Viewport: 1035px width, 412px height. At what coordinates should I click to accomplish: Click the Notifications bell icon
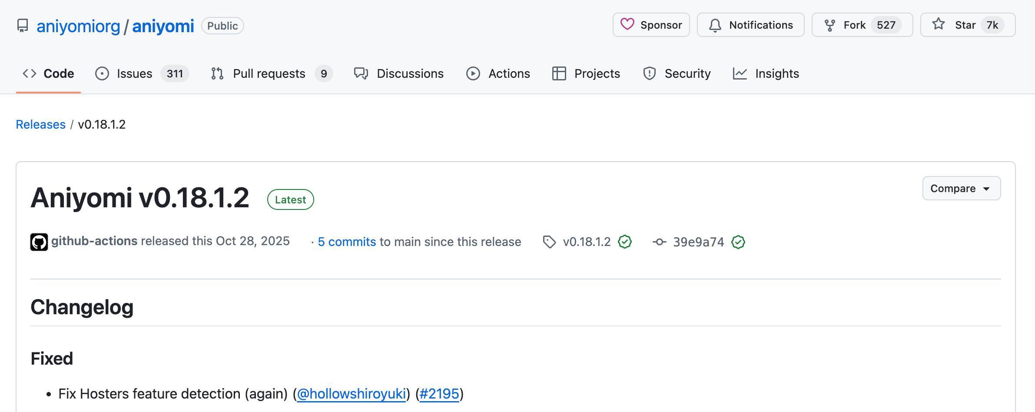(715, 25)
